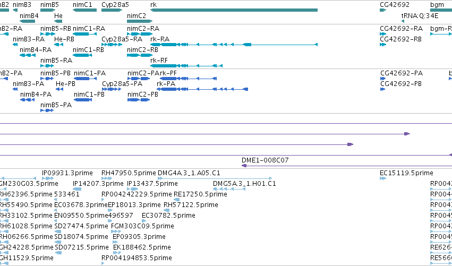Screen dimensions: 452x266
Task: Click protein 'nimC1-PB'
Action: click(x=83, y=100)
